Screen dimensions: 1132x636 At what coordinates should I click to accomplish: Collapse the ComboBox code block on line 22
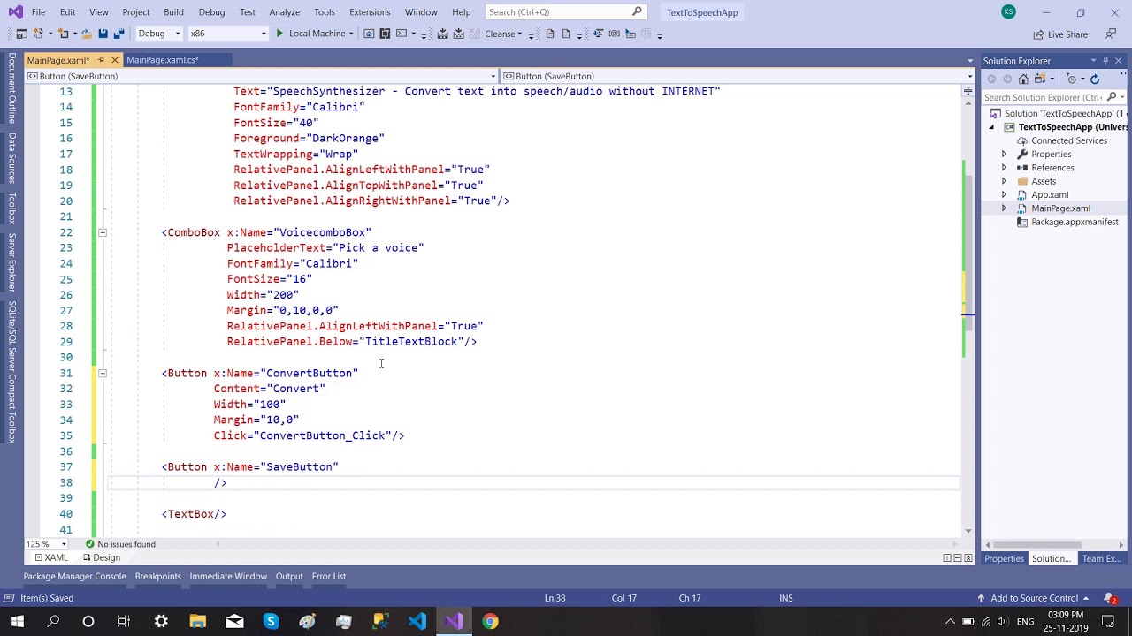(x=102, y=232)
